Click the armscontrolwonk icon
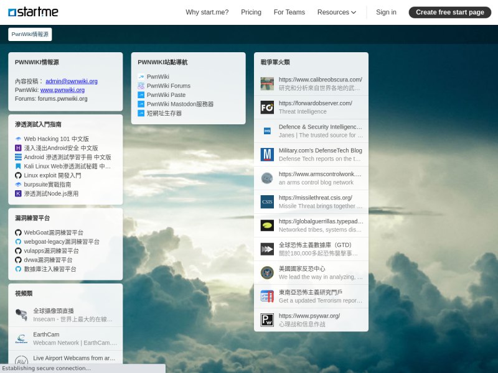The height and width of the screenshot is (373, 498). tap(267, 178)
